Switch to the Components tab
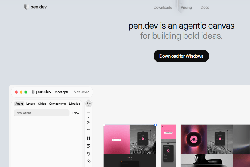250x167 pixels. click(x=57, y=104)
